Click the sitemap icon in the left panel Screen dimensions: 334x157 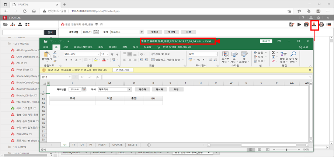coord(12,24)
